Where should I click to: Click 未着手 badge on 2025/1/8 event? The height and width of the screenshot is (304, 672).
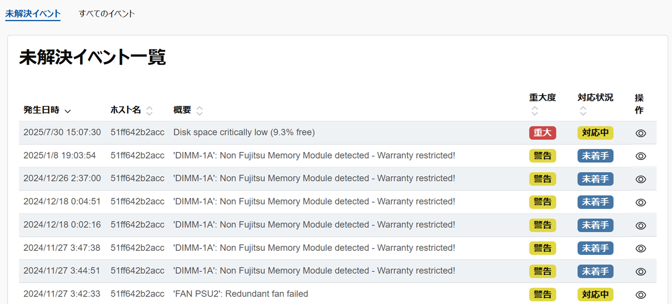[595, 156]
